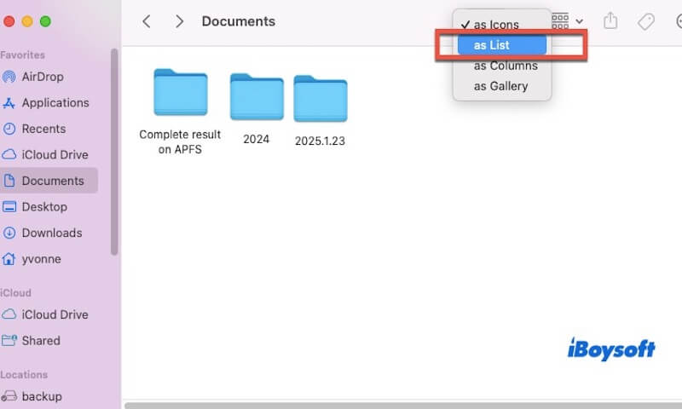
Task: Select the checked 'as Icons' view
Action: click(x=496, y=25)
